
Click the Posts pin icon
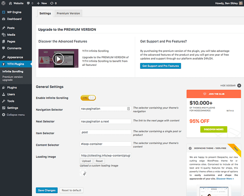click(x=4, y=28)
